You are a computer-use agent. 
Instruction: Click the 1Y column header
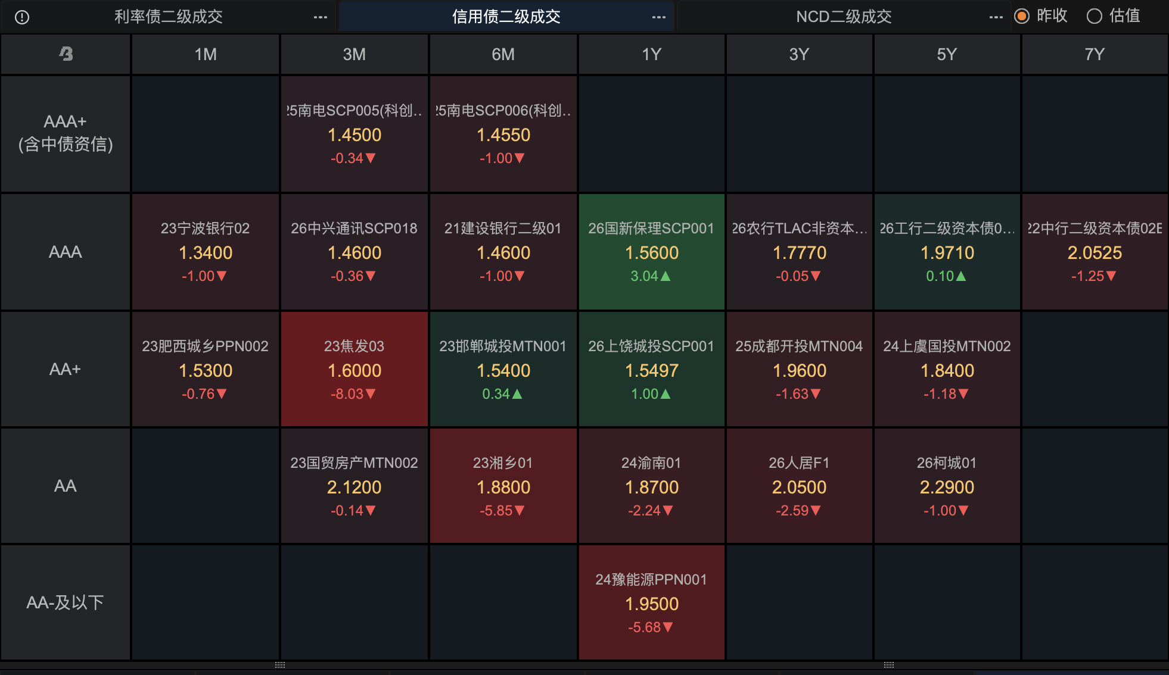pos(651,54)
